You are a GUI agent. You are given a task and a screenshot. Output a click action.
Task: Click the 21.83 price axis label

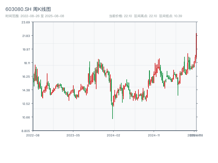[x=26, y=36]
